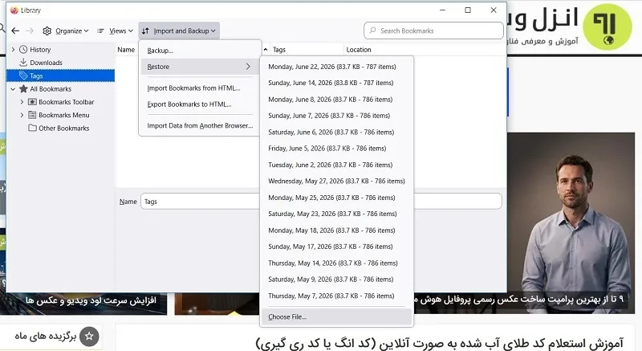Restore backup from Thursday, May 7, 2026
This screenshot has width=642, height=351.
[336, 296]
